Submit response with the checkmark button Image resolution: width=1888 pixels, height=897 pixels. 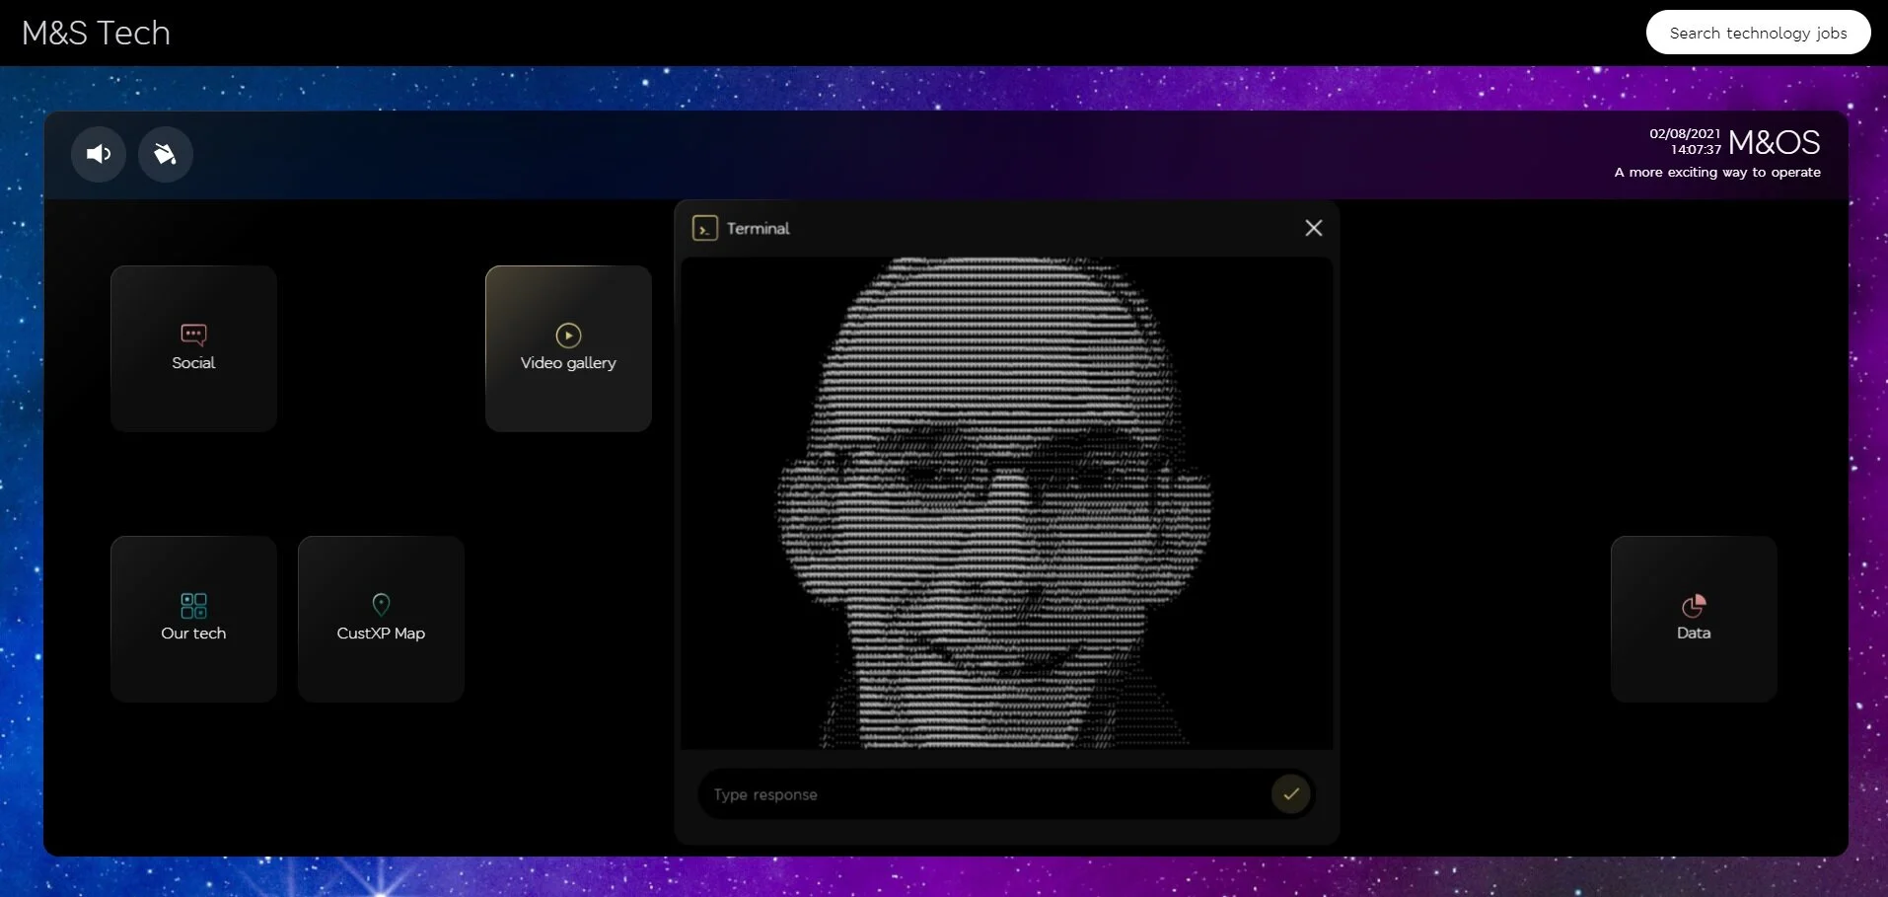click(1290, 793)
